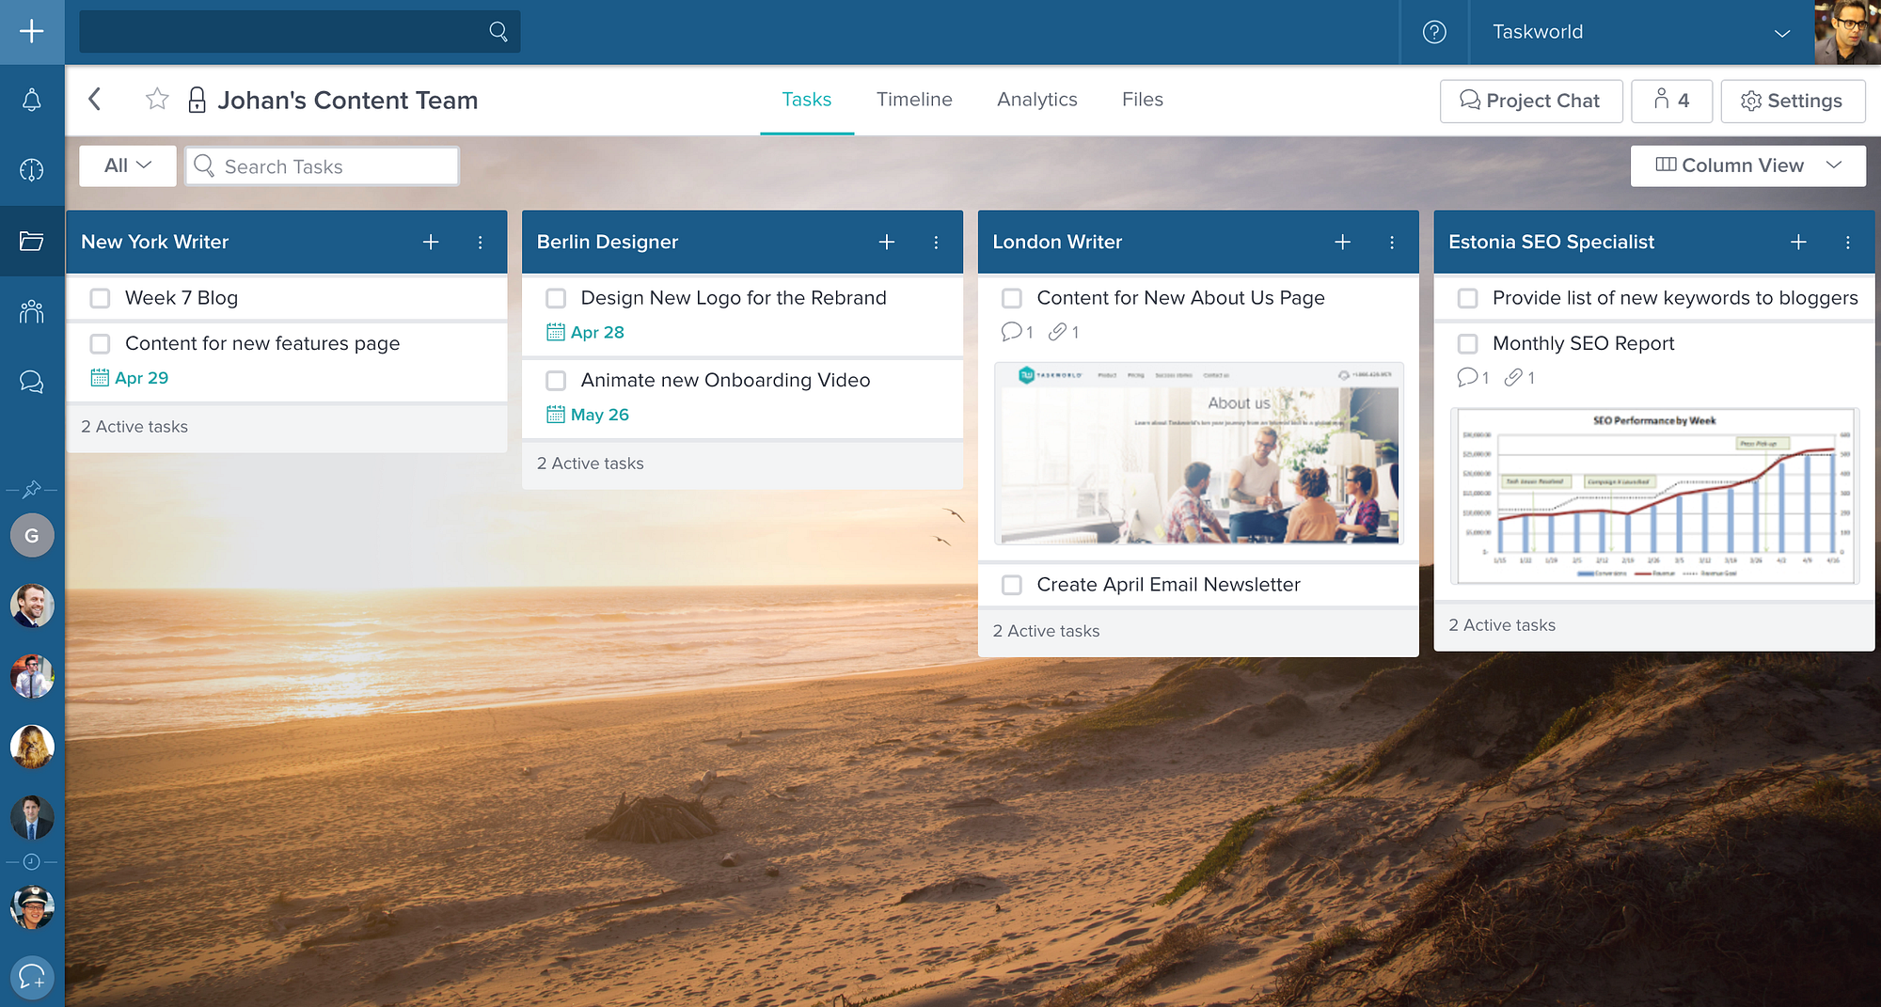Expand the Column View dropdown
Screen dimensions: 1881x1007
[x=1748, y=165]
